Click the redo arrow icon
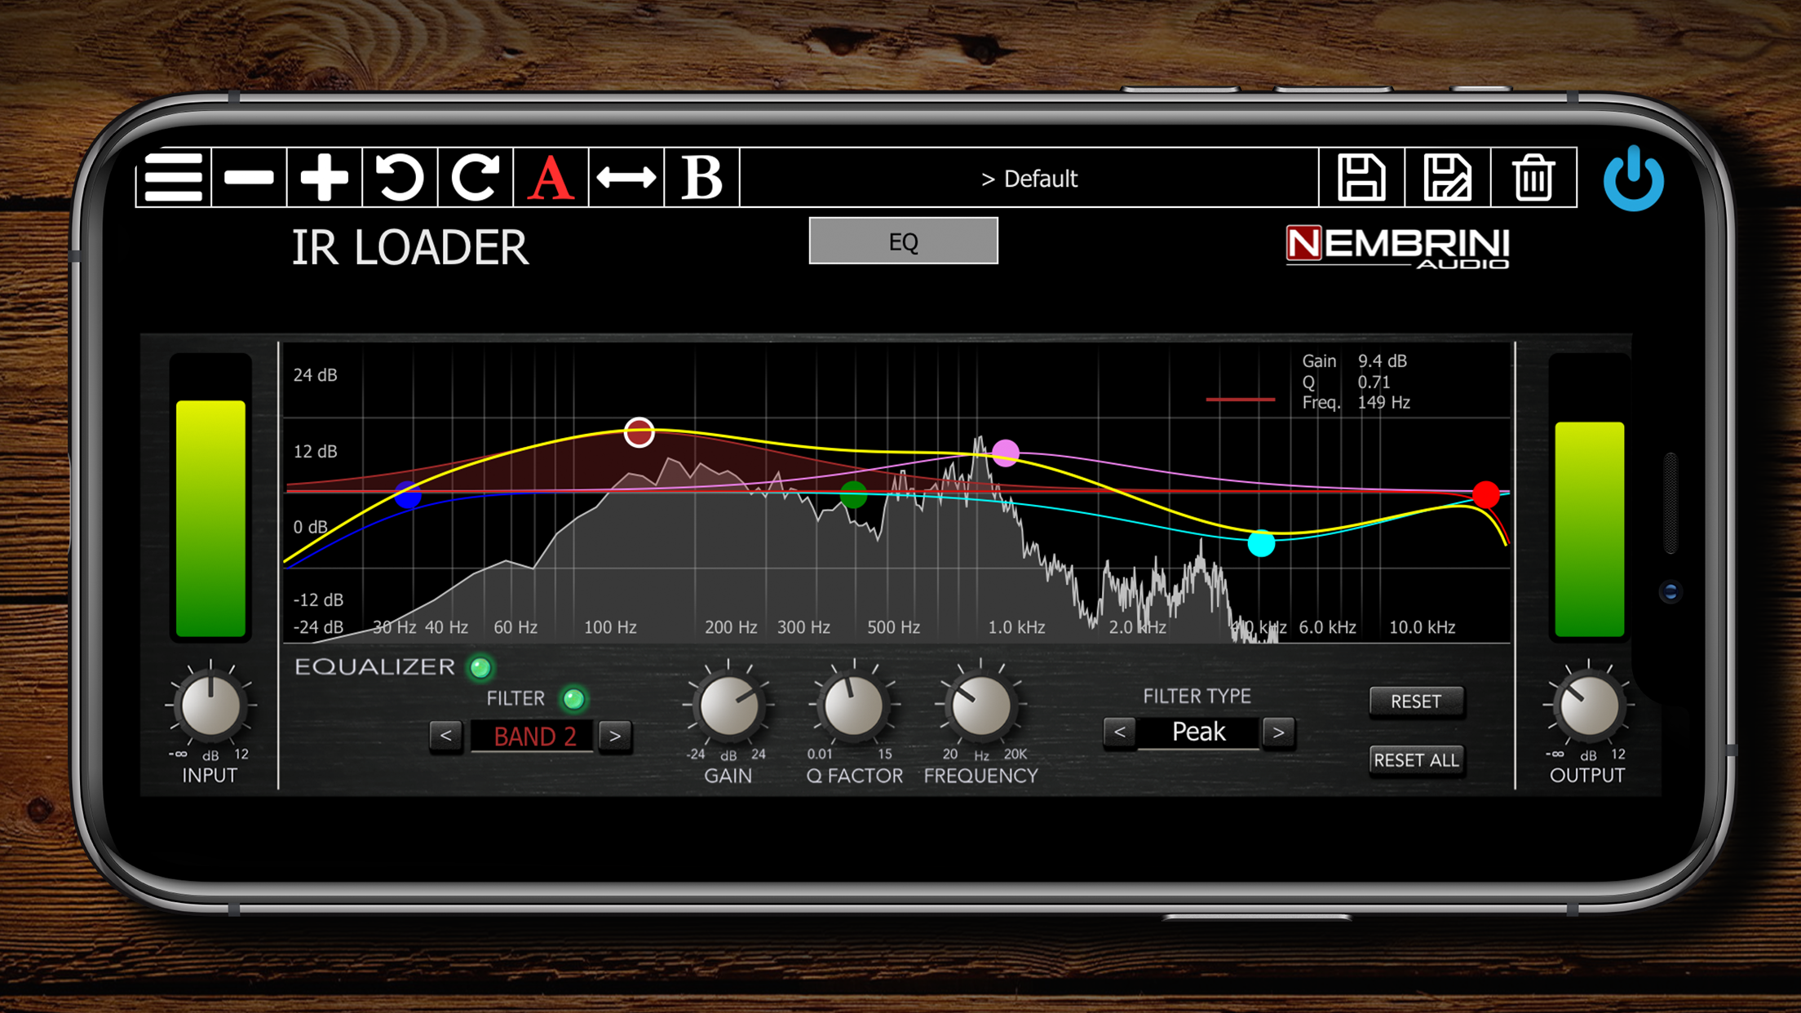 pos(475,177)
